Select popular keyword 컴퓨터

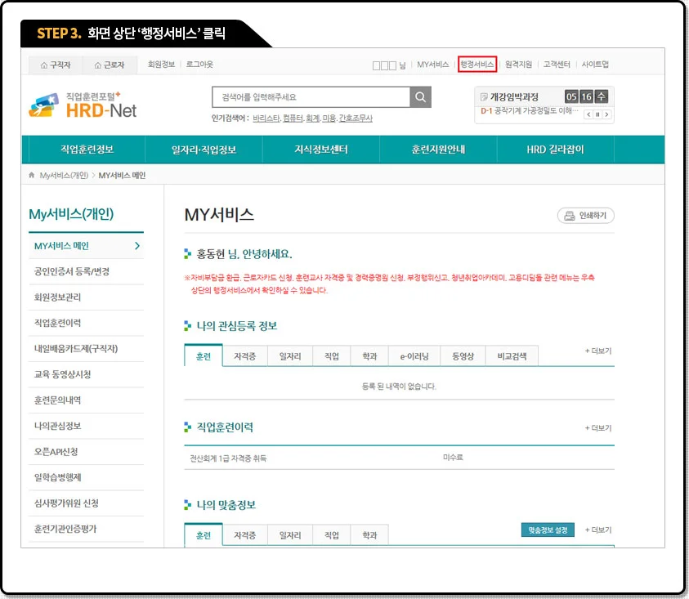tap(293, 118)
